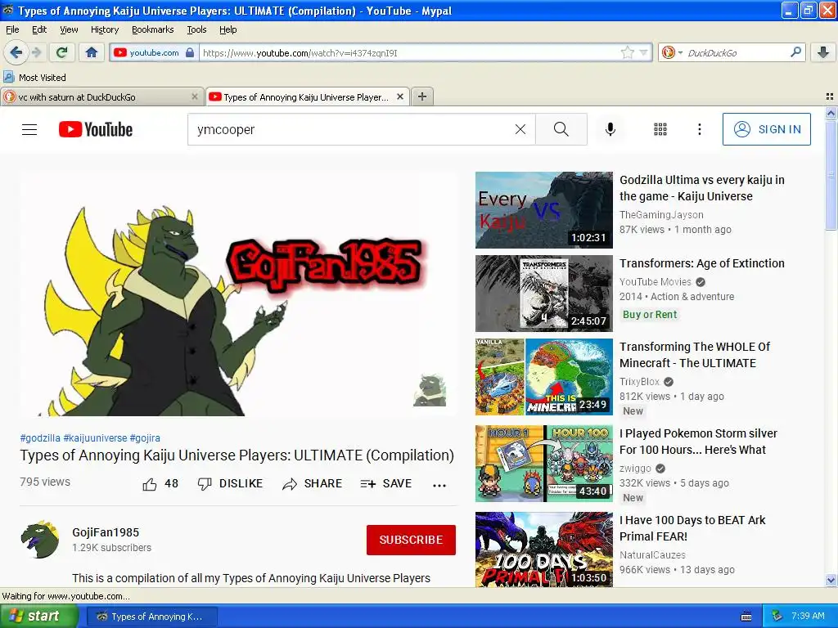
Task: Open the File menu
Action: point(12,29)
